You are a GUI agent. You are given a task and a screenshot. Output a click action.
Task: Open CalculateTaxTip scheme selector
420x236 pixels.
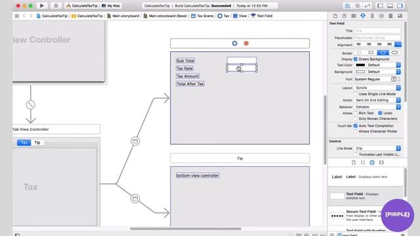point(82,6)
